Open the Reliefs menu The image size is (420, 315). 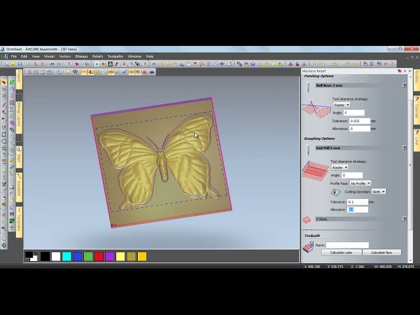98,56
